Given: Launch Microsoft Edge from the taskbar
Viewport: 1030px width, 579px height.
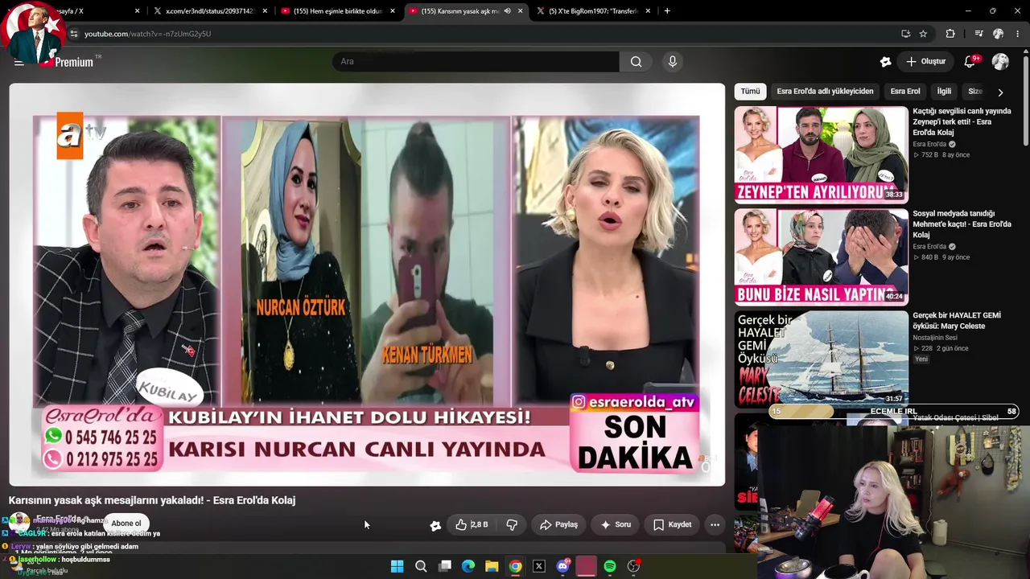Looking at the screenshot, I should click(468, 566).
